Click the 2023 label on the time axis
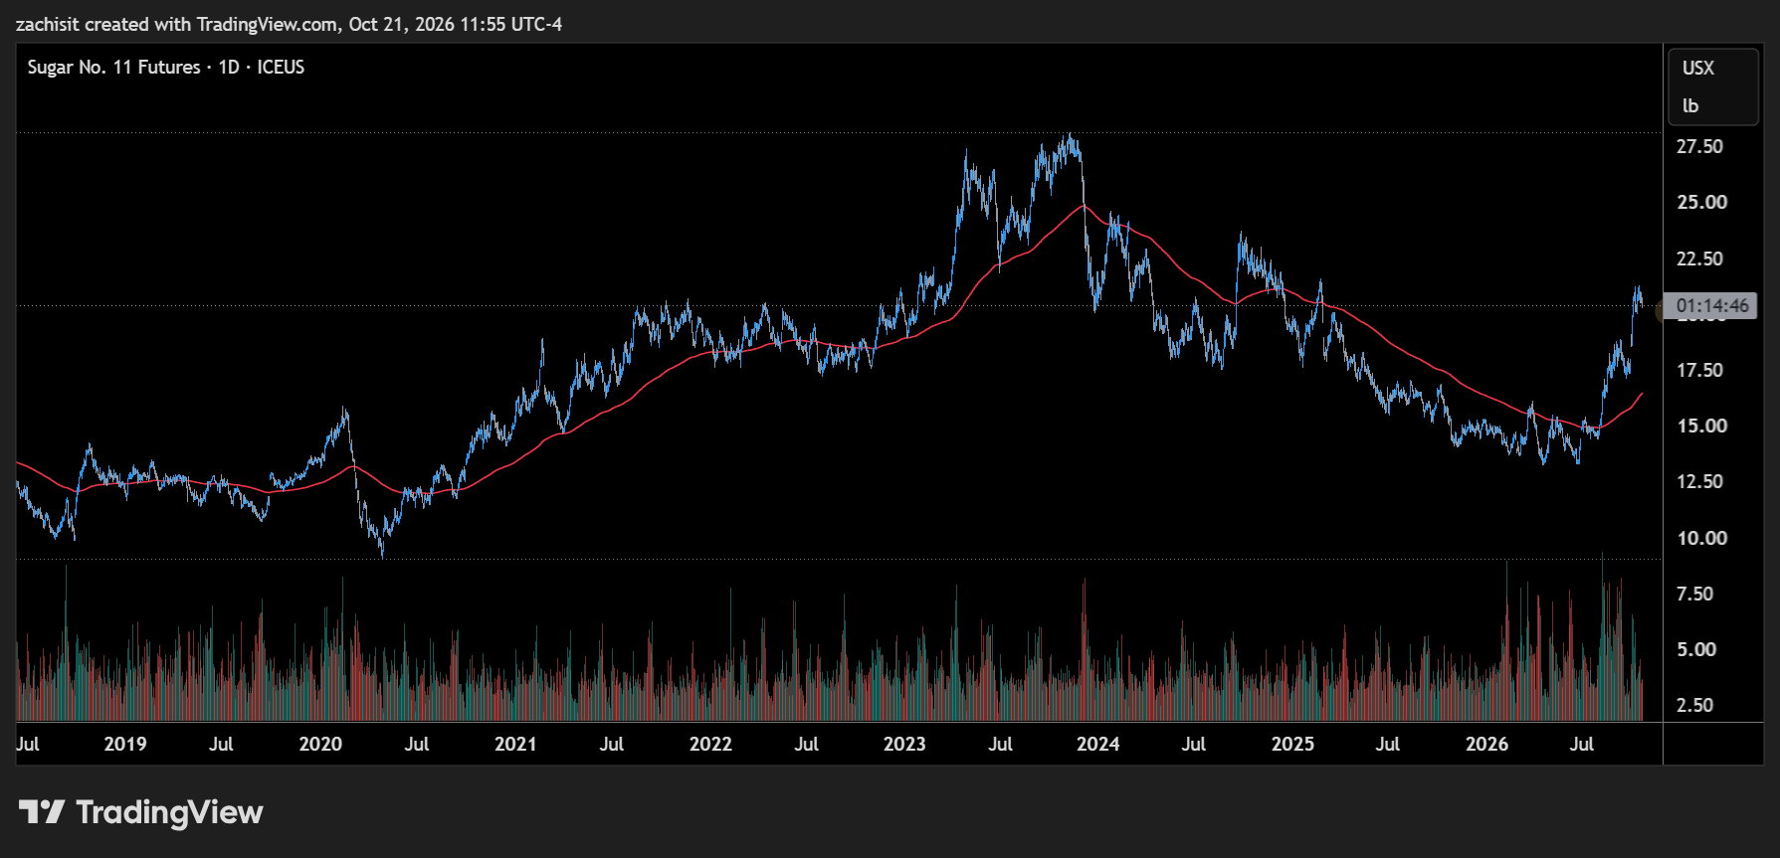Viewport: 1780px width, 858px height. [x=904, y=744]
